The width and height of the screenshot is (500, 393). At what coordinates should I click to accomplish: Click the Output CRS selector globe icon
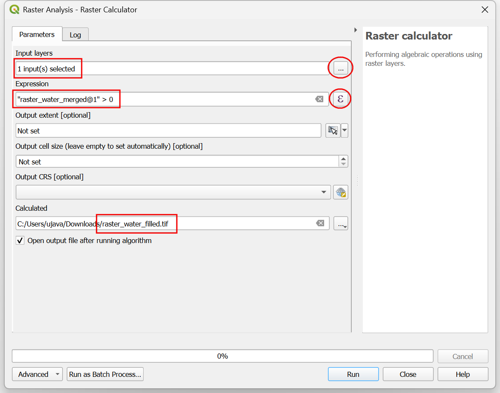tap(341, 192)
